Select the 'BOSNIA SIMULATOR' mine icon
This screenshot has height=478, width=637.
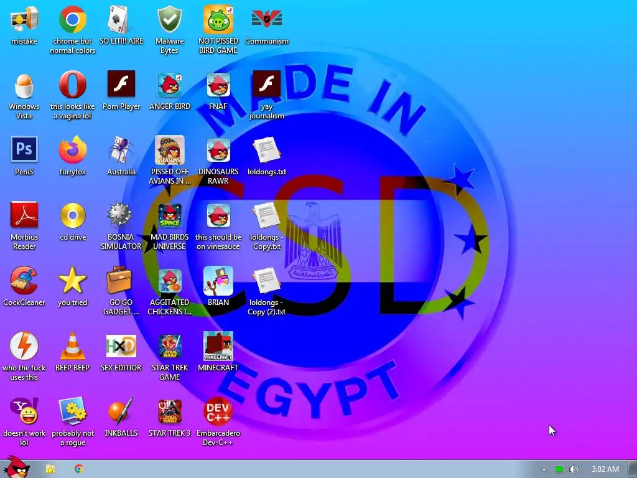120,215
